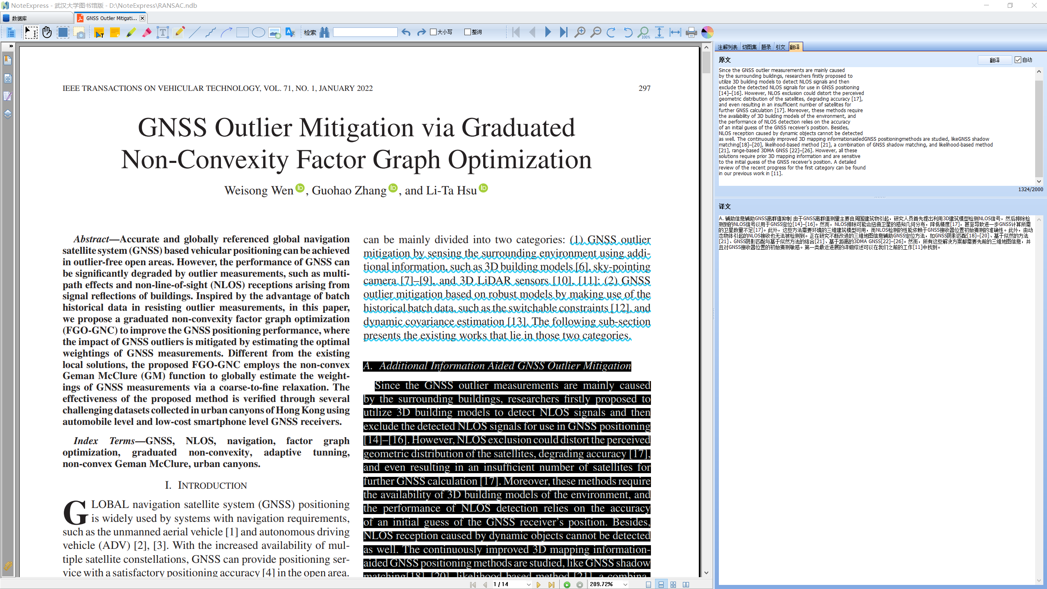This screenshot has height=589, width=1047.
Task: Pick the ellipse drawing tool
Action: [258, 32]
